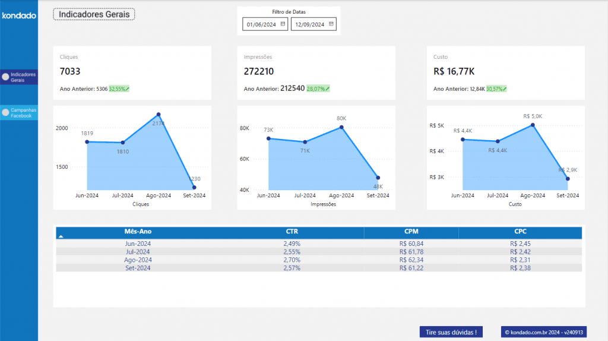Image resolution: width=608 pixels, height=341 pixels.
Task: Click the trend arrow next to 28,07%
Action: pos(327,89)
